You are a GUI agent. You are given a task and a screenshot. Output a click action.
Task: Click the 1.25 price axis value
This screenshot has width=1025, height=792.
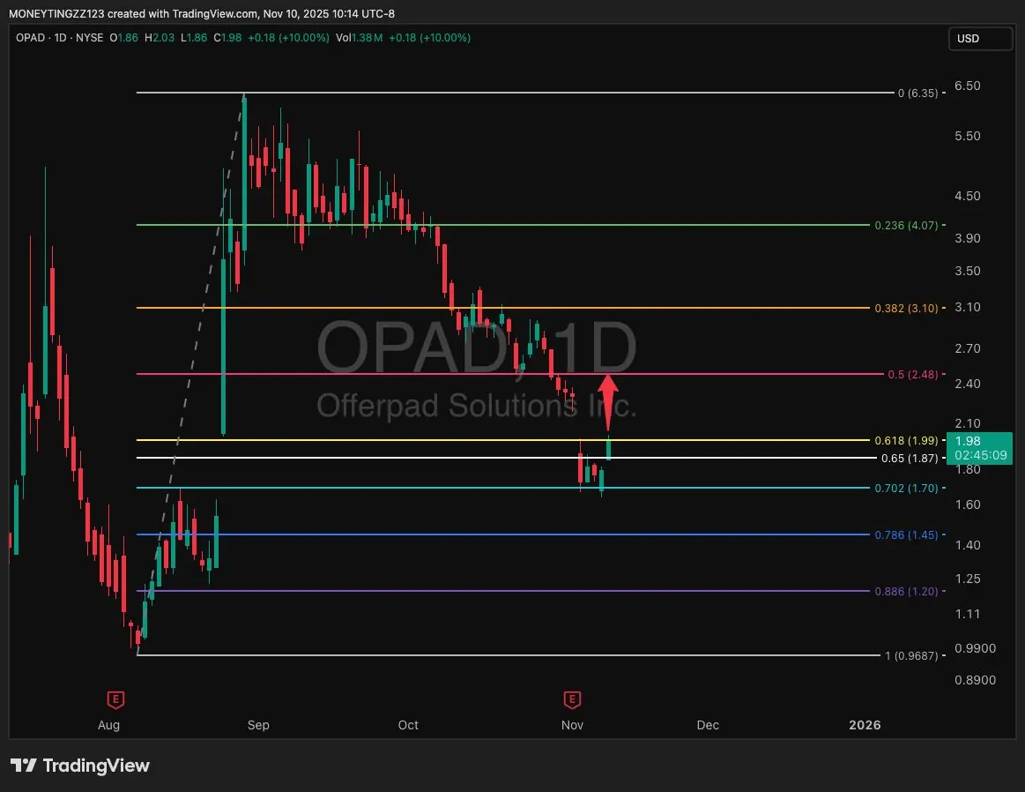coord(968,579)
